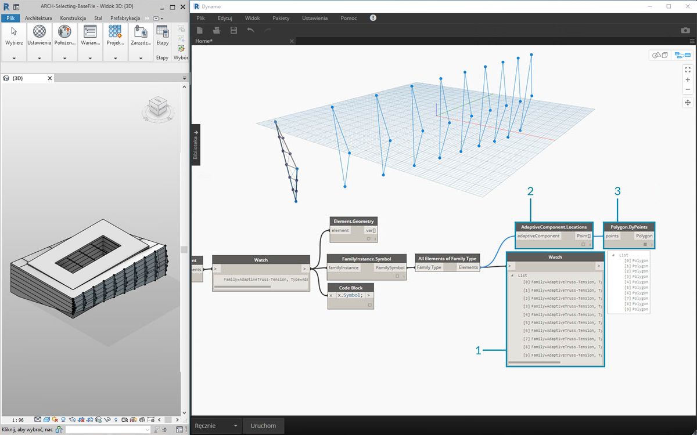Toggle lacing square on FamilyInstance.Symbol node
This screenshot has height=435, width=697.
coord(398,275)
